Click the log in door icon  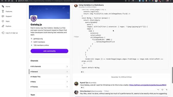click(x=3, y=33)
